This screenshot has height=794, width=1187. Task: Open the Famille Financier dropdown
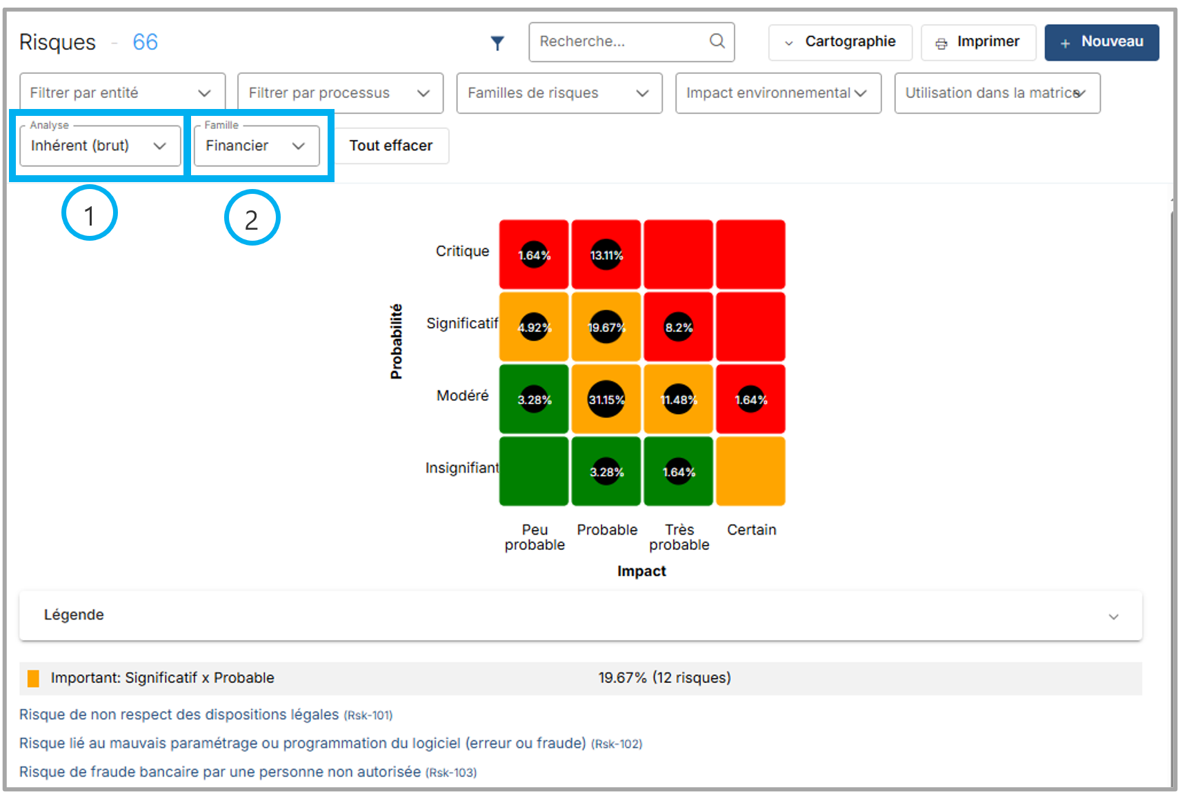[x=256, y=146]
